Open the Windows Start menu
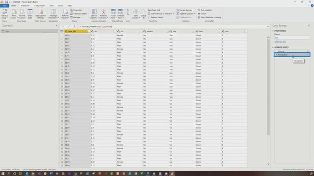 (3, 174)
